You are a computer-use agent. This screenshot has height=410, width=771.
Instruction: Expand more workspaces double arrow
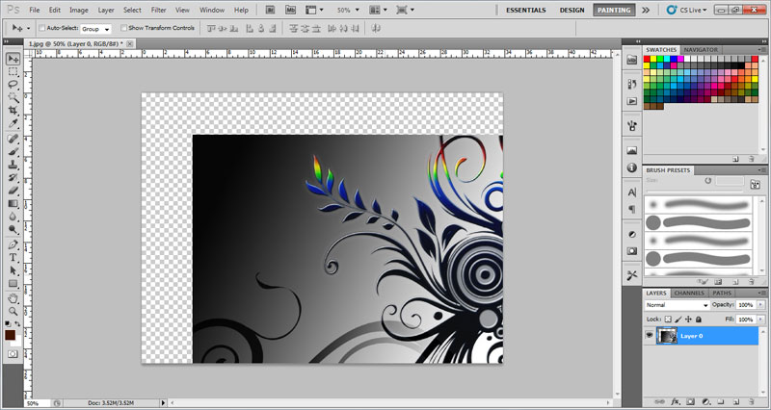point(646,10)
